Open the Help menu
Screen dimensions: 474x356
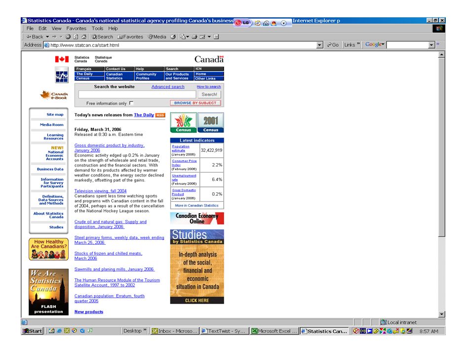point(113,28)
